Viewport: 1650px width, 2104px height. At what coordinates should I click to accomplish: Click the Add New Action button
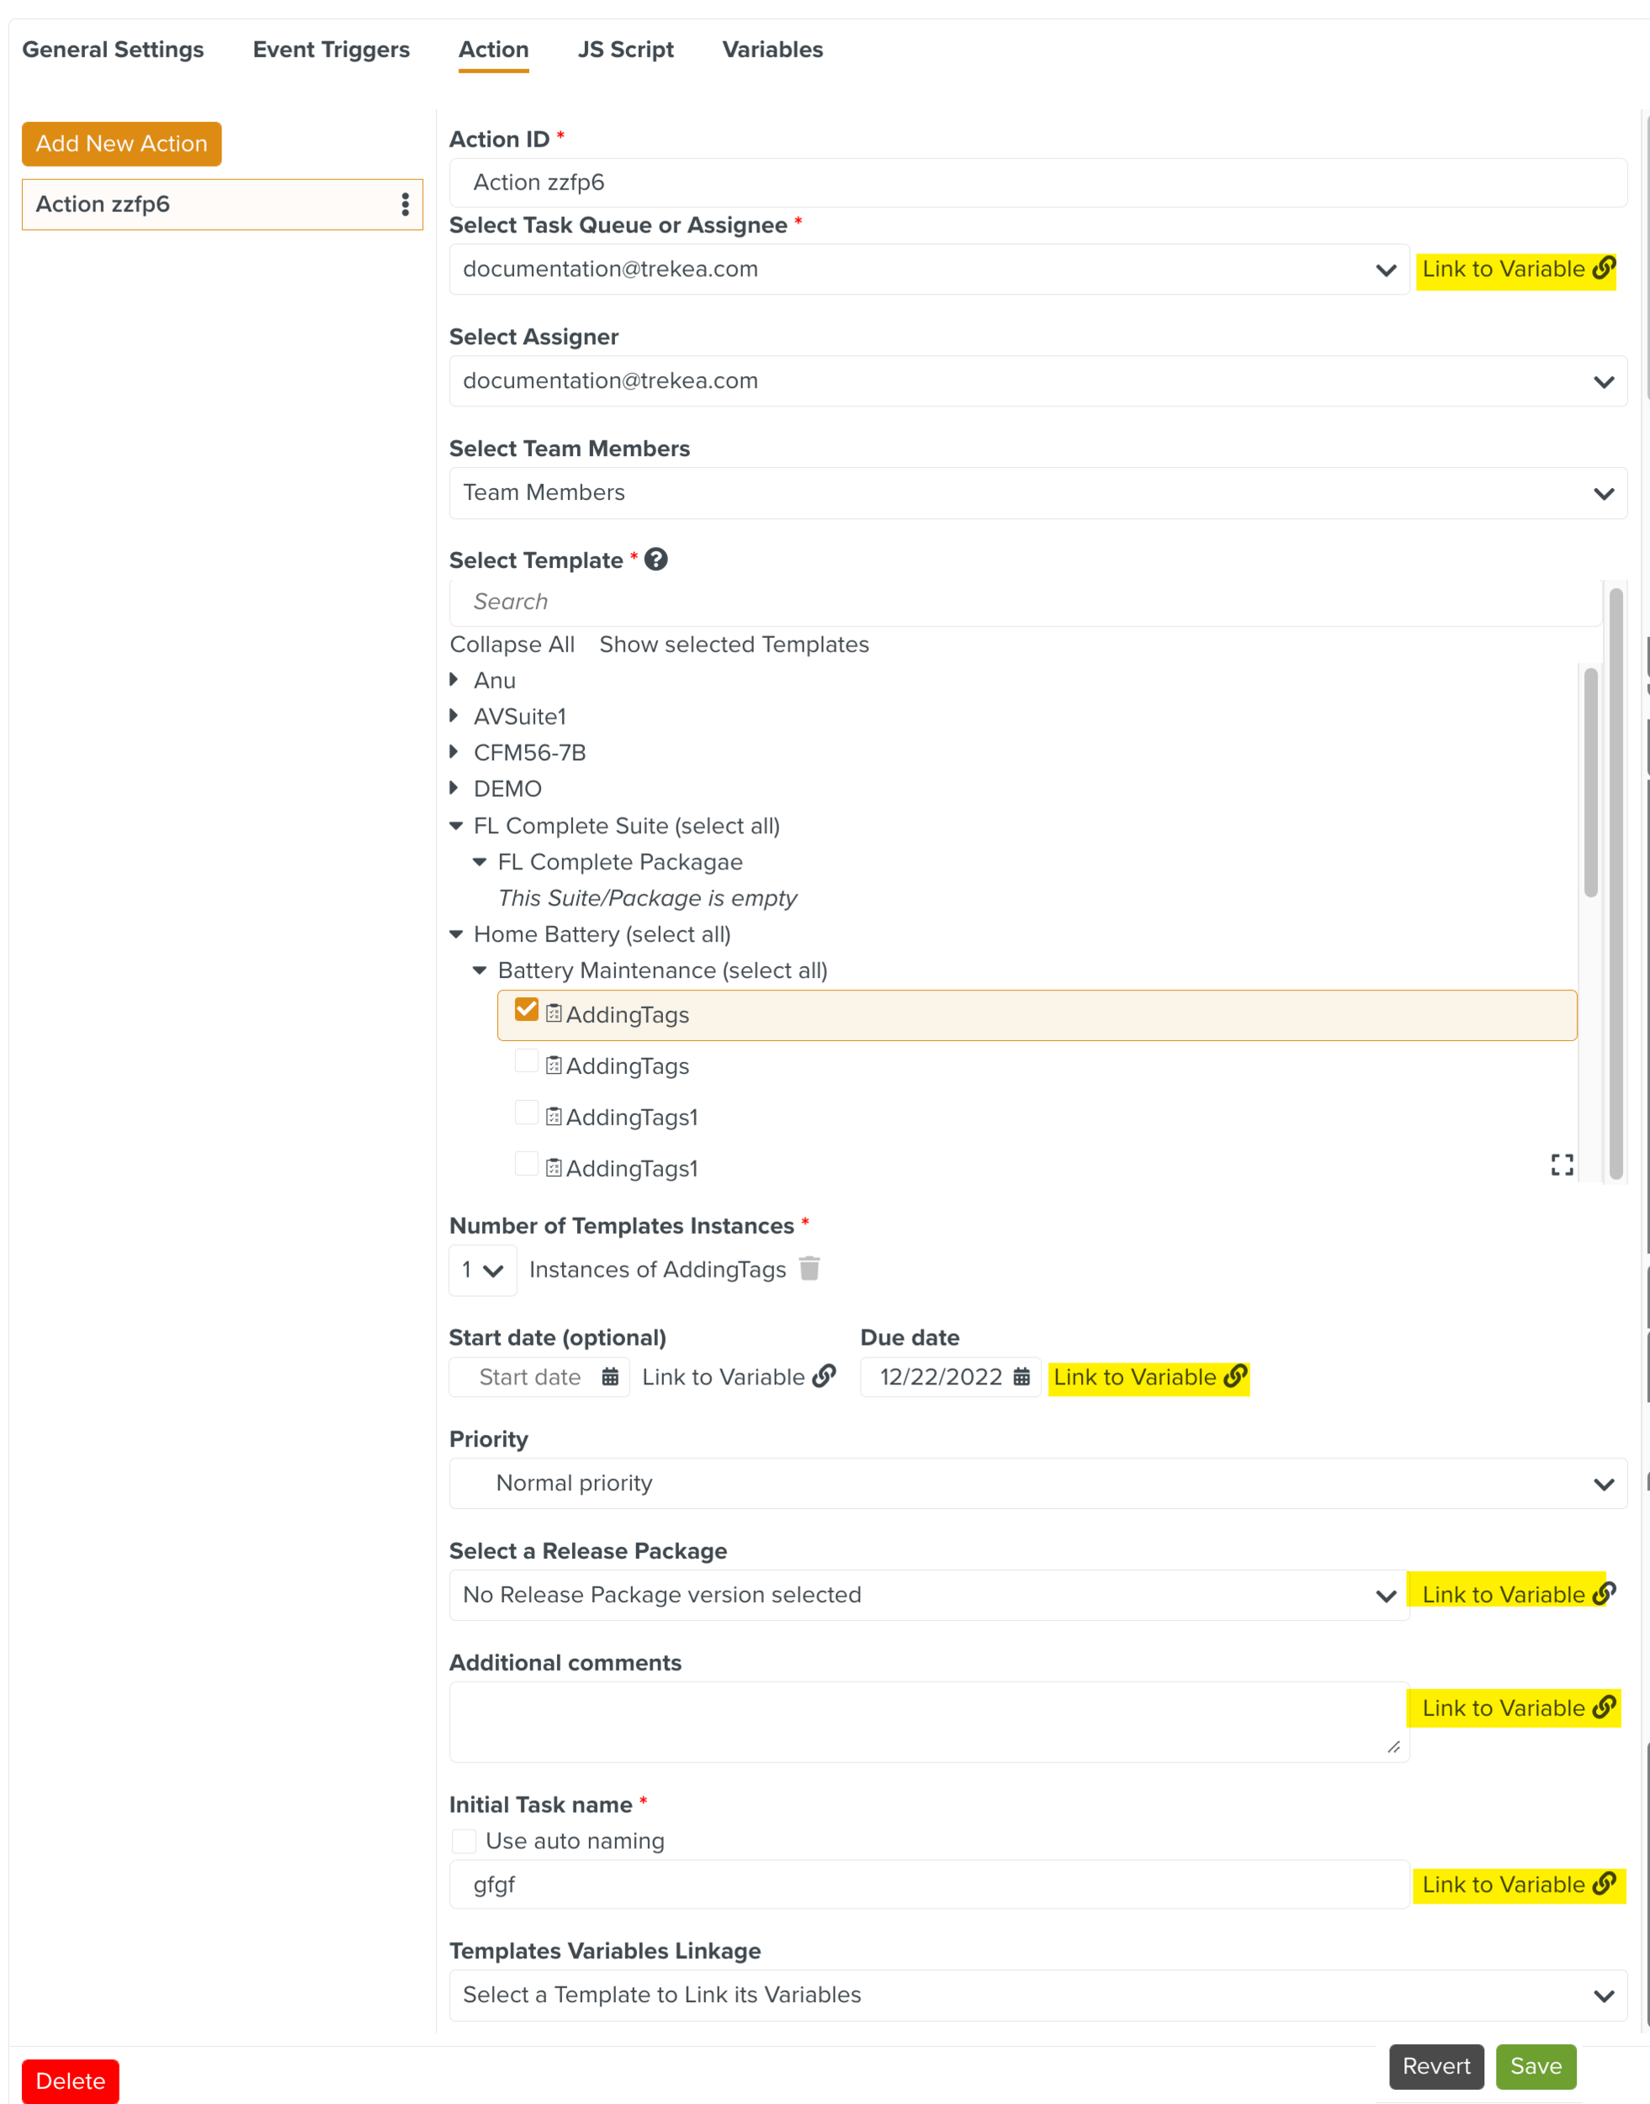(x=122, y=143)
